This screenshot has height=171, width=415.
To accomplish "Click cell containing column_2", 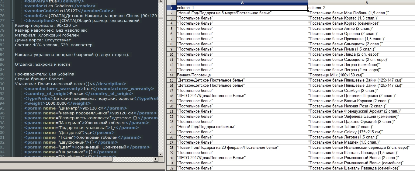I will (x=361, y=8).
